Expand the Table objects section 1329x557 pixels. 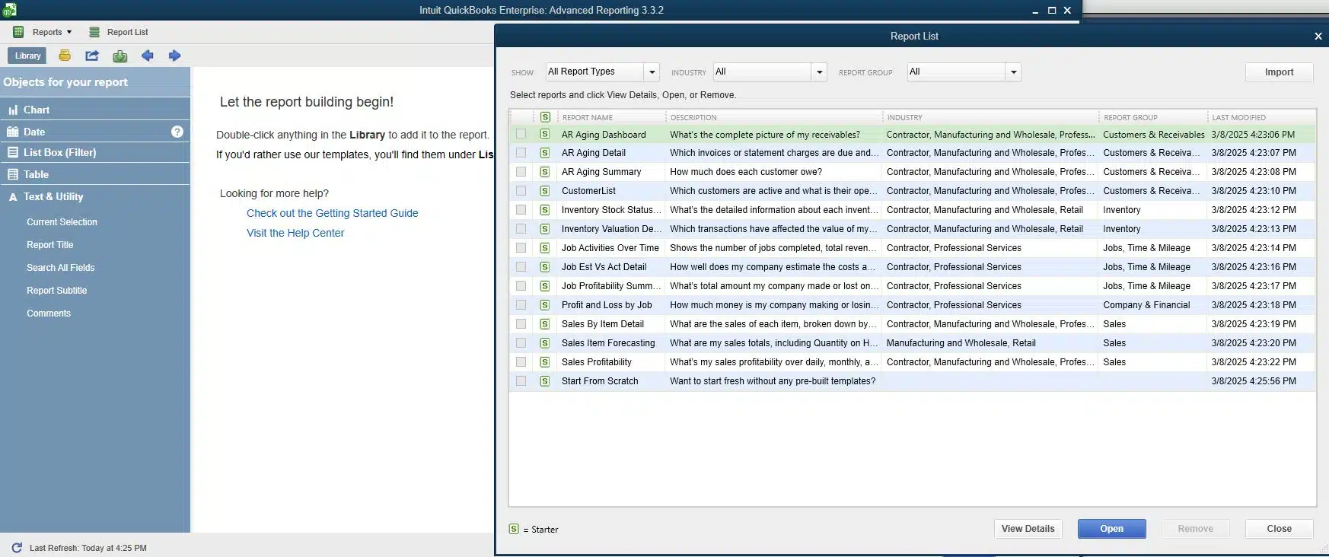[95, 174]
